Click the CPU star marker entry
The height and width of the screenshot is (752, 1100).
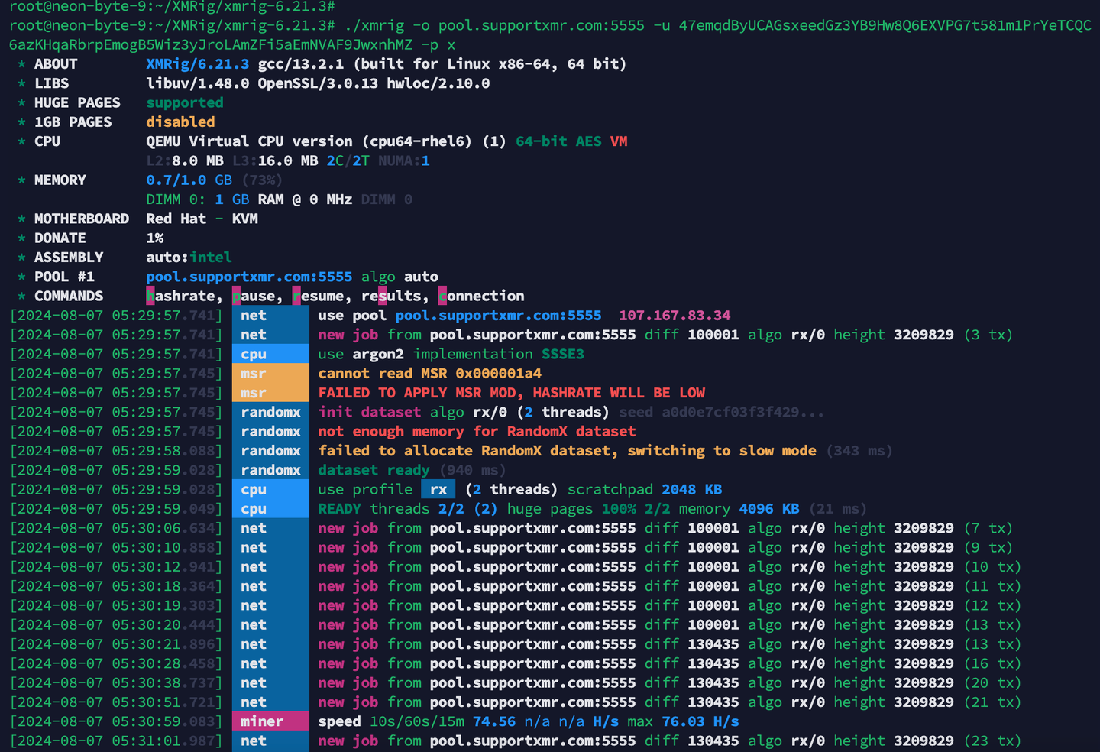(21, 141)
